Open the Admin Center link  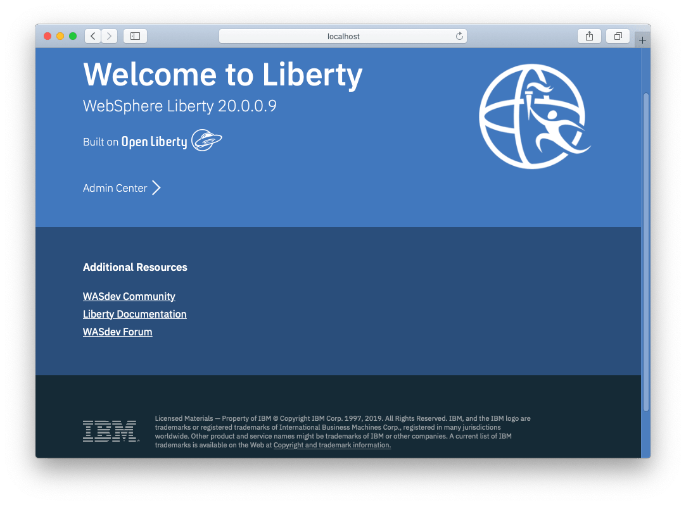pyautogui.click(x=115, y=188)
